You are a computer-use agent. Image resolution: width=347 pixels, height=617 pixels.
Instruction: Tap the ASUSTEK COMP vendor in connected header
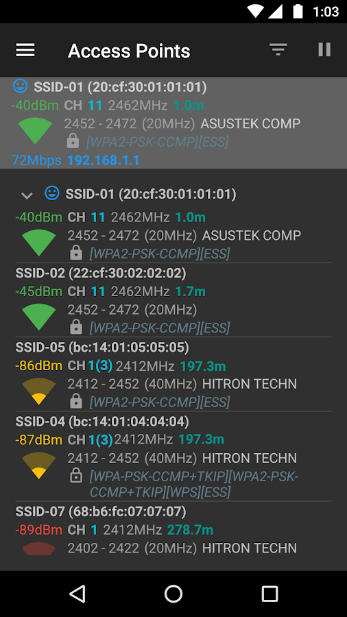tap(250, 123)
